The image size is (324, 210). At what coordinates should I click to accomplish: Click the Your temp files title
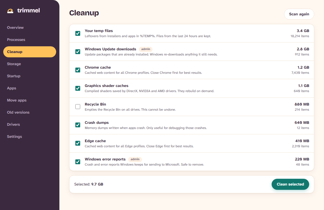[x=99, y=31]
